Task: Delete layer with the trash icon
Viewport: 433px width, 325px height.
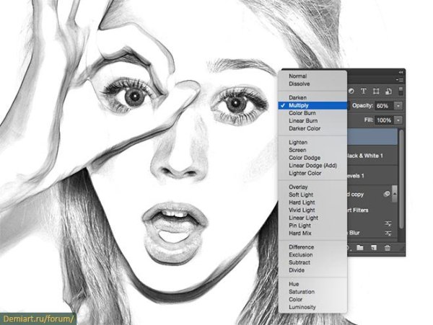Action: tap(387, 248)
